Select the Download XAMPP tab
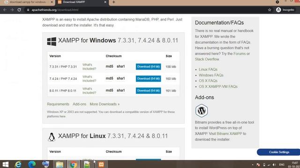Viewport: 300px width, 168px height. pyautogui.click(x=82, y=2)
